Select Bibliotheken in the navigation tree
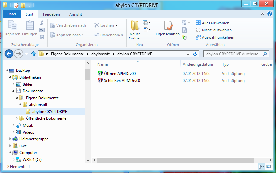 30,77
